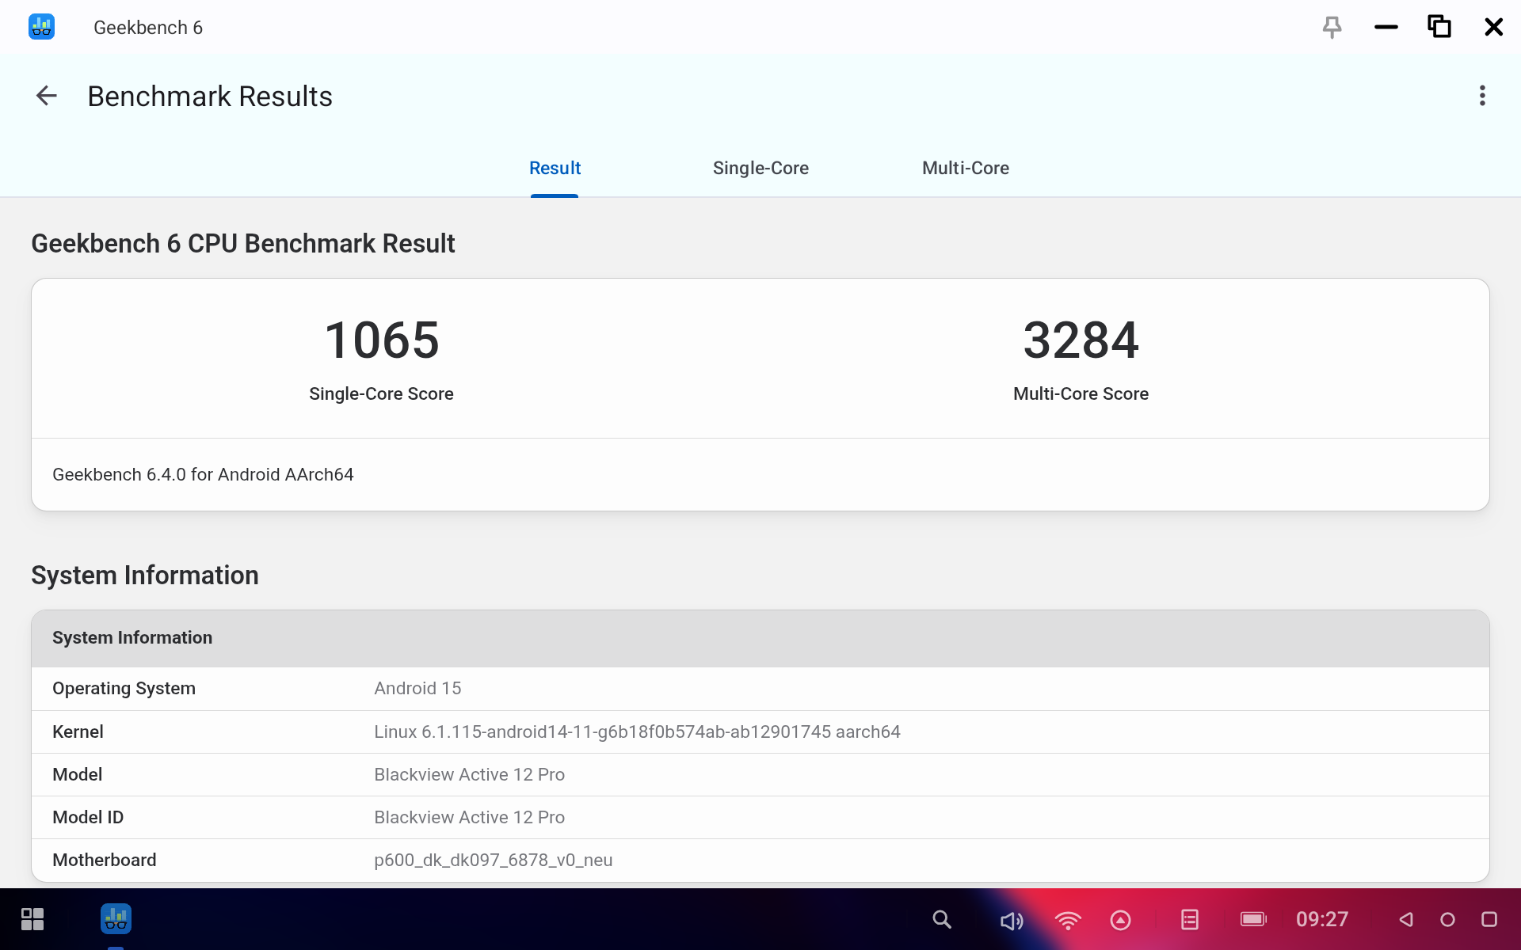Open search from the taskbar magnifier
Image resolution: width=1521 pixels, height=950 pixels.
click(941, 919)
